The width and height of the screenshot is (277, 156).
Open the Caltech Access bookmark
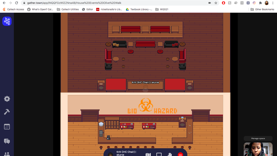(x=13, y=9)
